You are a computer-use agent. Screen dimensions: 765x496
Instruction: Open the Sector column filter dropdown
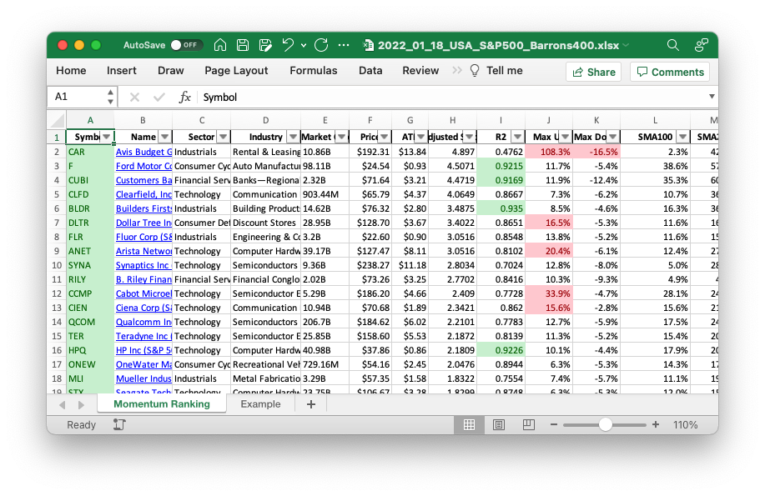pos(224,137)
